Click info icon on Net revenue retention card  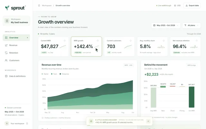pyautogui.click(x=197, y=41)
